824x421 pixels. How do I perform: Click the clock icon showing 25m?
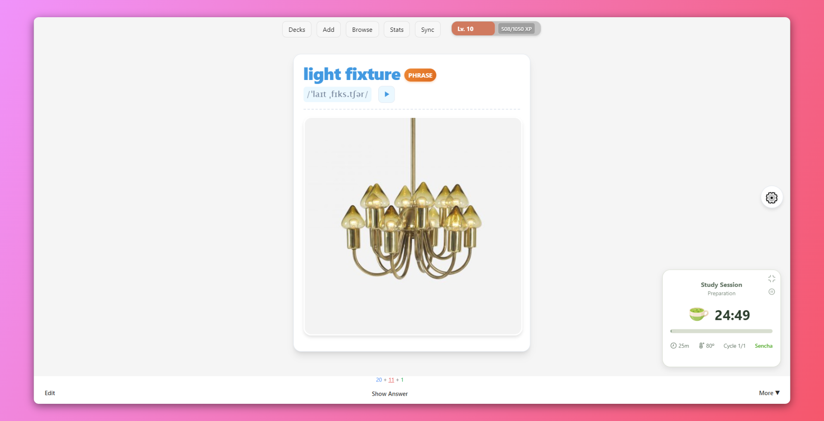(x=673, y=346)
